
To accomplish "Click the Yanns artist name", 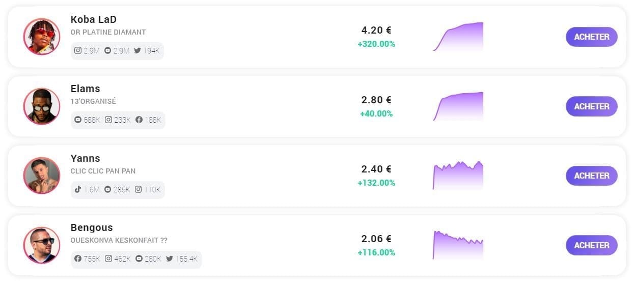I will click(86, 158).
